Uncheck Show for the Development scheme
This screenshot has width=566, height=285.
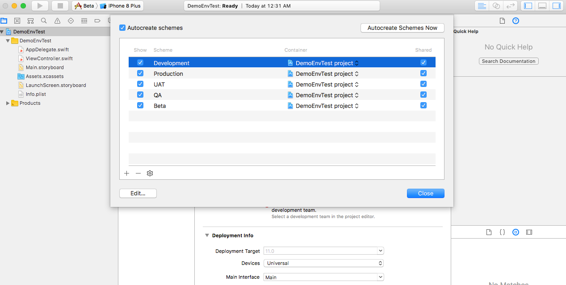click(x=140, y=62)
